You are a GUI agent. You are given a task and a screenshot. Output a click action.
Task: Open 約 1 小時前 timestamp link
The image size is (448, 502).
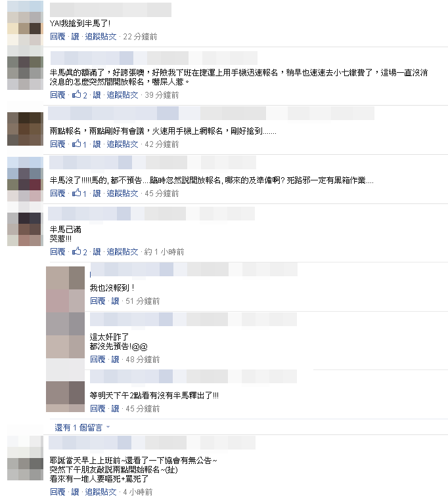[164, 251]
